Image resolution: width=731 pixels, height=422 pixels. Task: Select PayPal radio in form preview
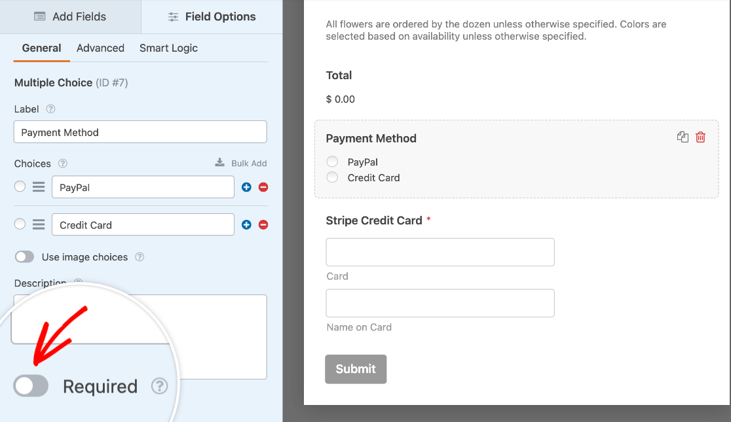tap(332, 161)
